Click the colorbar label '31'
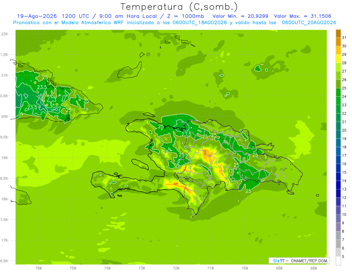This screenshot has height=272, width=352. coord(344,38)
